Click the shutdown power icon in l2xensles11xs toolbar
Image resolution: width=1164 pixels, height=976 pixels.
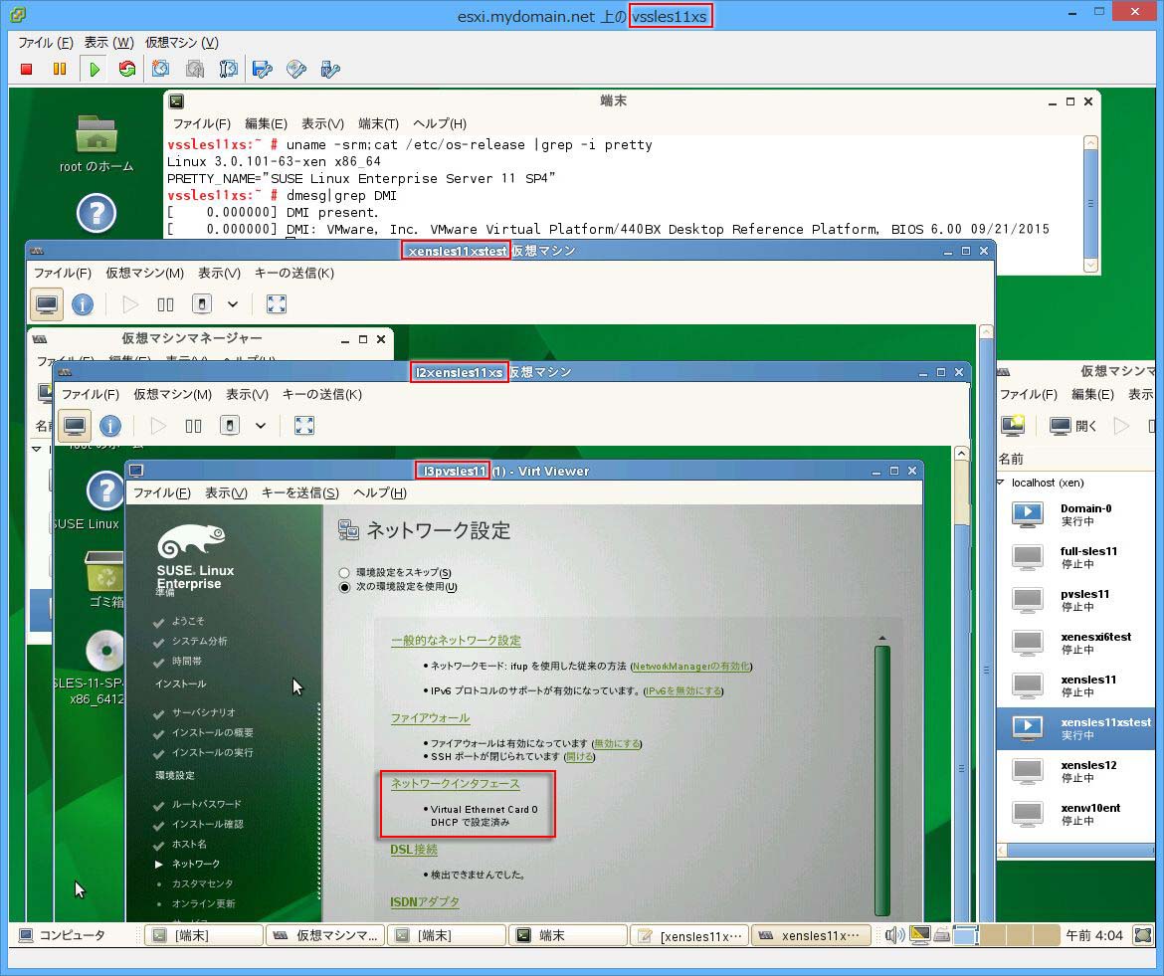click(230, 425)
